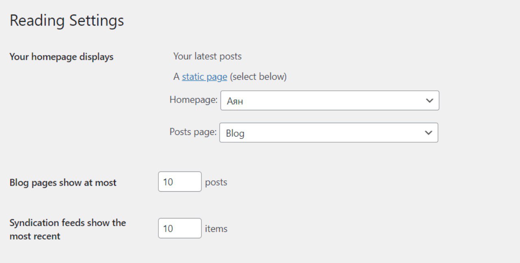Open the Homepage page selector dropdown

[x=329, y=100]
